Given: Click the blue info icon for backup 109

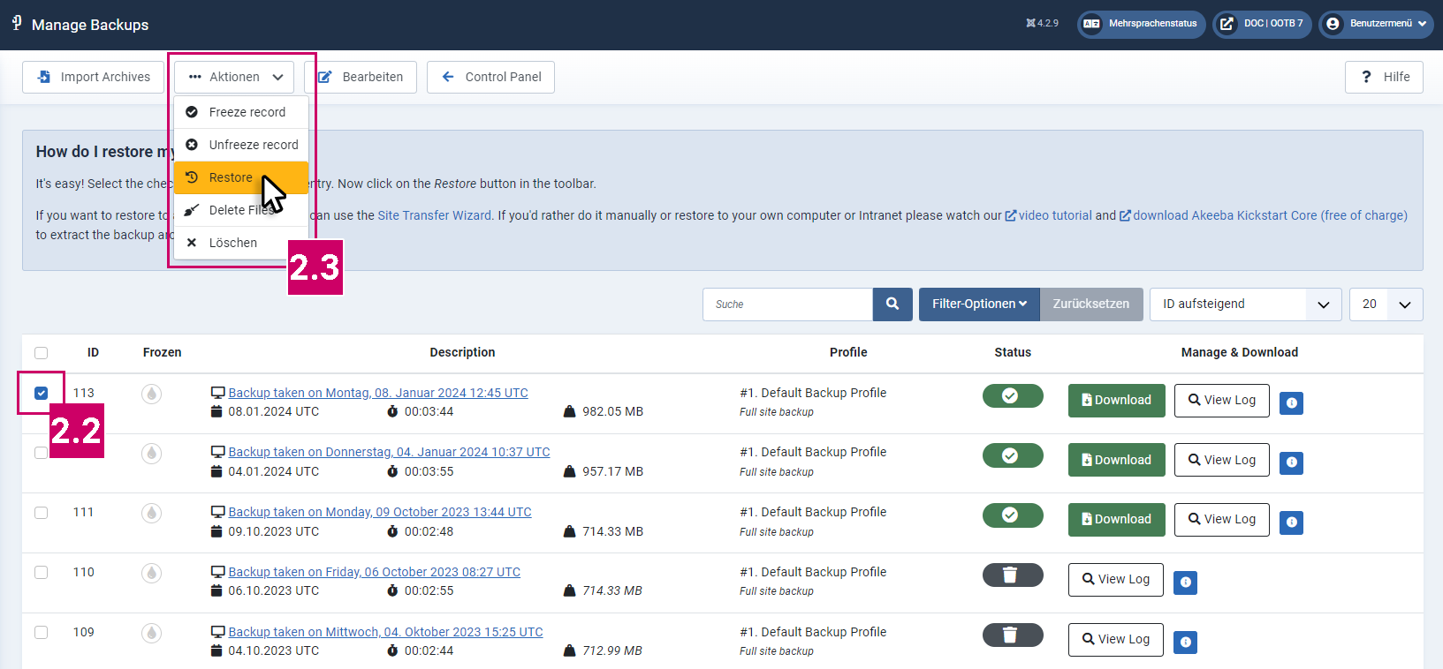Looking at the screenshot, I should click(1186, 643).
